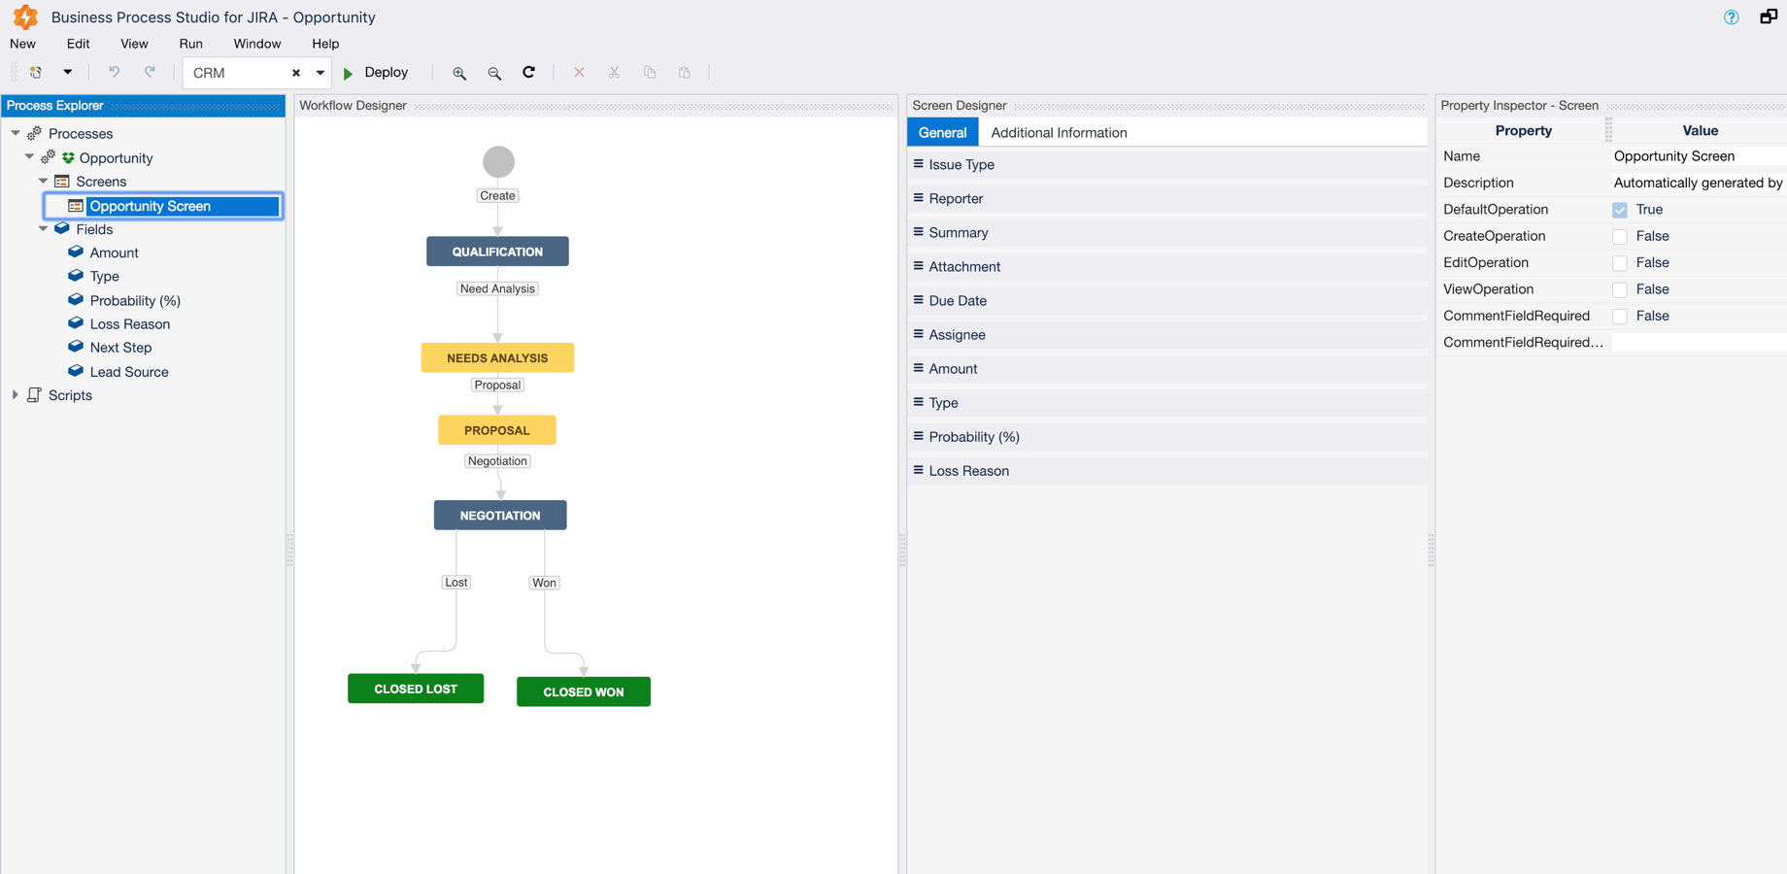Image resolution: width=1787 pixels, height=874 pixels.
Task: Collapse the Fields tree node
Action: (43, 228)
